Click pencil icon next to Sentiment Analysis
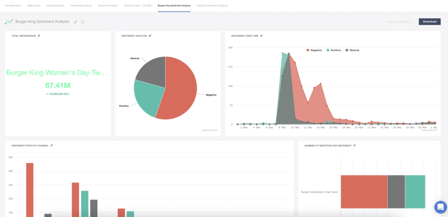Screen dimensions: 448x217 click(x=150, y=36)
